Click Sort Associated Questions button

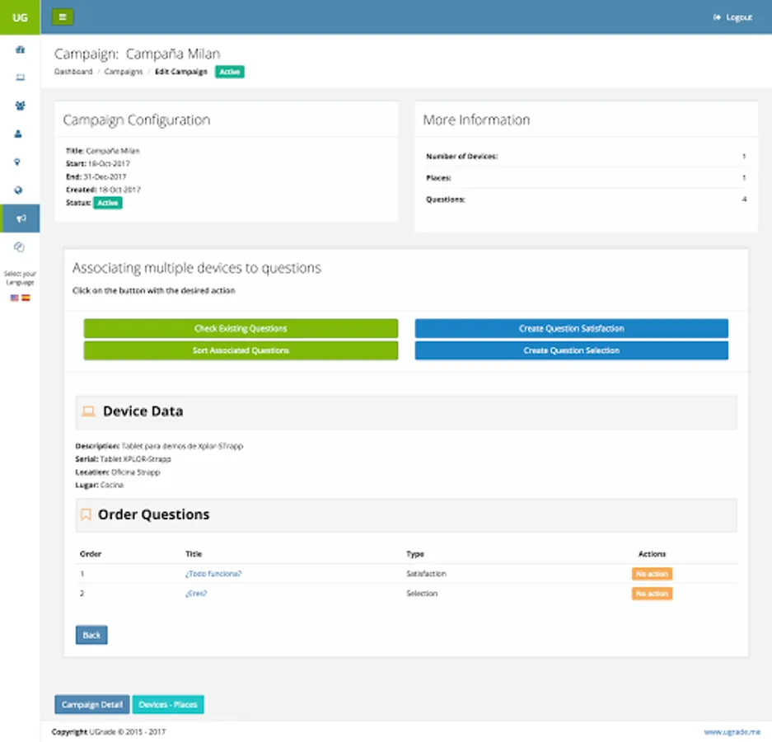pos(241,350)
